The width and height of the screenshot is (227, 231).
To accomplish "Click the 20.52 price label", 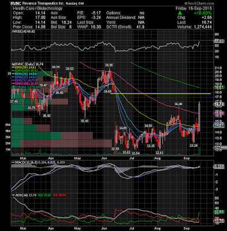I will [x=70, y=69].
